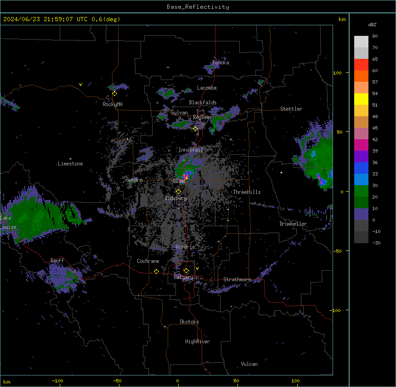
Task: Click the Didsbury label
Action: (176, 198)
